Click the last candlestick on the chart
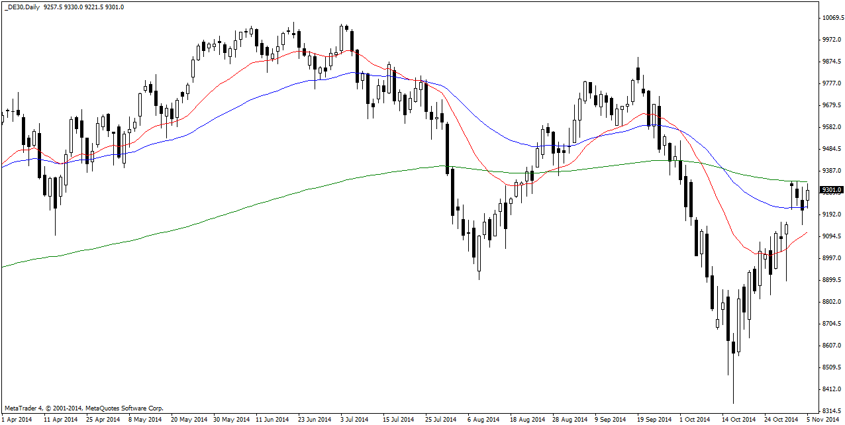Viewport: 845px width, 425px height. click(x=807, y=195)
